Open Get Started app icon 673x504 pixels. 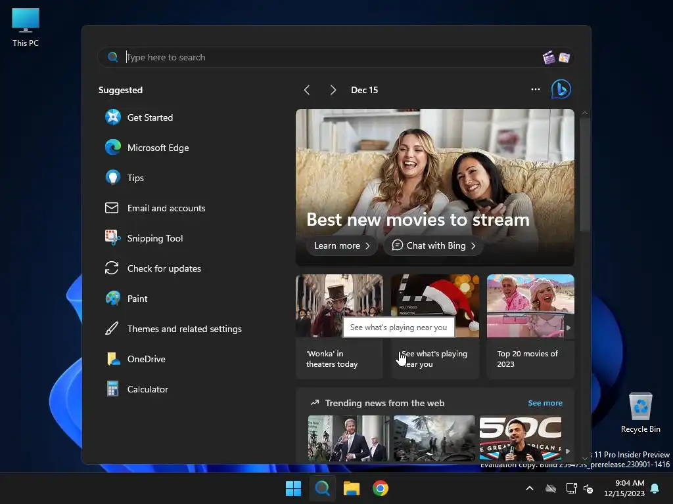pyautogui.click(x=113, y=117)
